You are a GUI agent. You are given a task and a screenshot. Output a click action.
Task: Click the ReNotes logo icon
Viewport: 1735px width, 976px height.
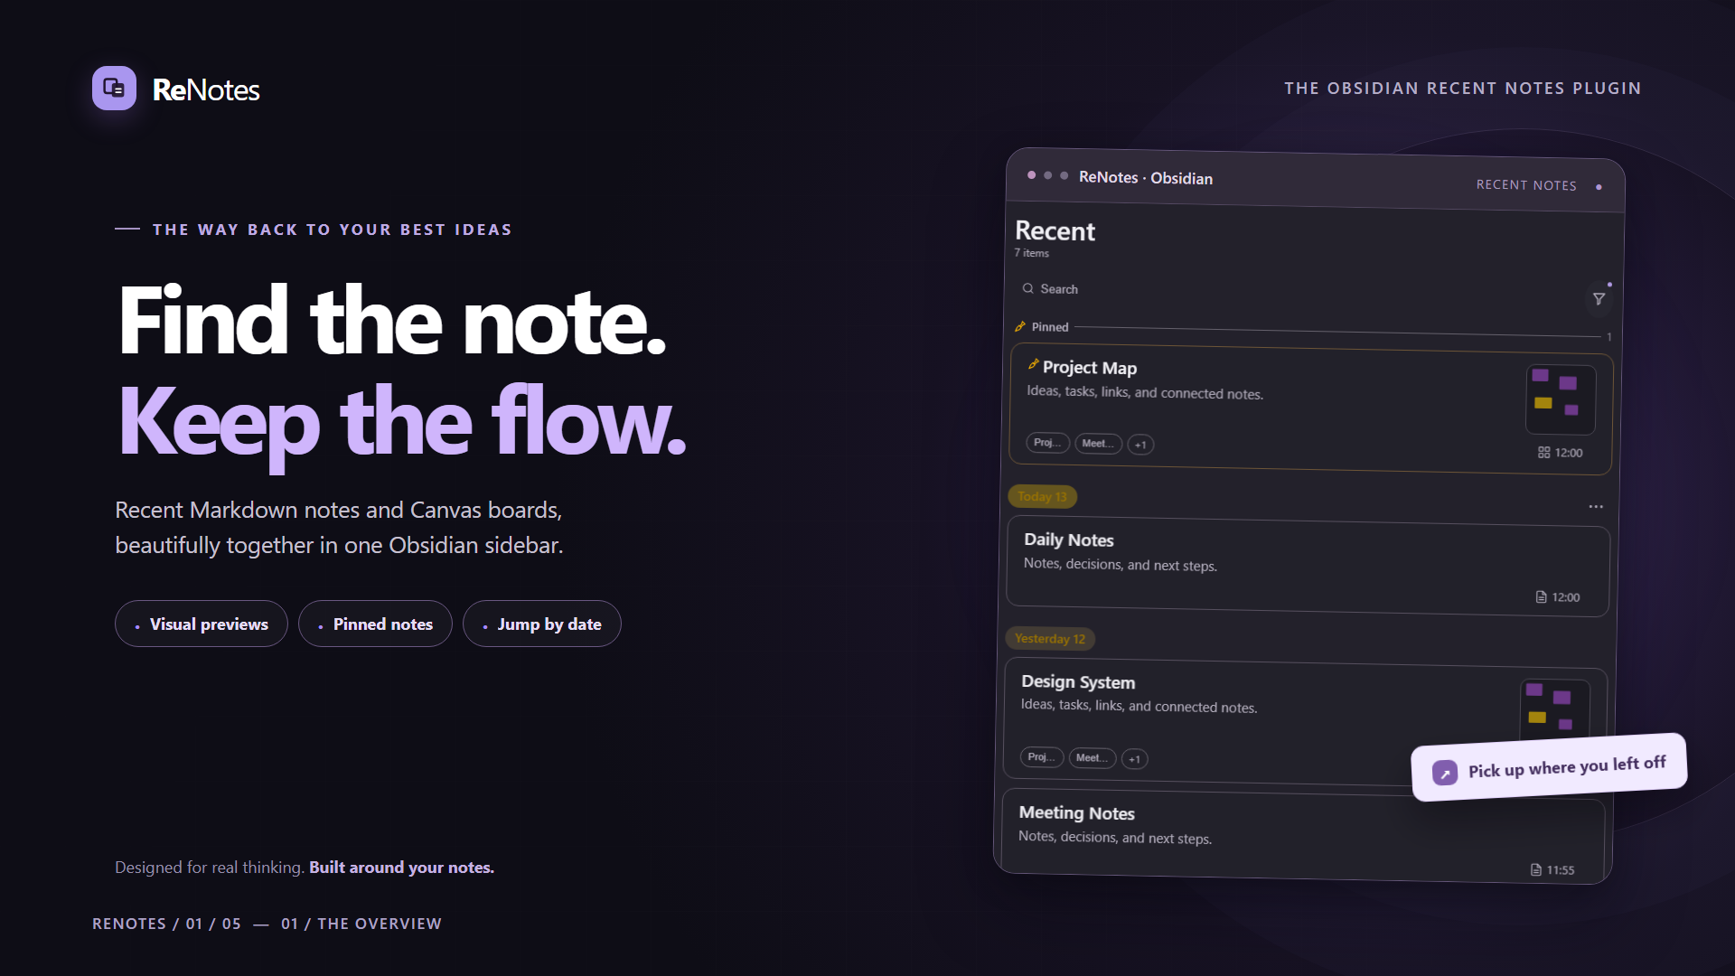coord(114,89)
